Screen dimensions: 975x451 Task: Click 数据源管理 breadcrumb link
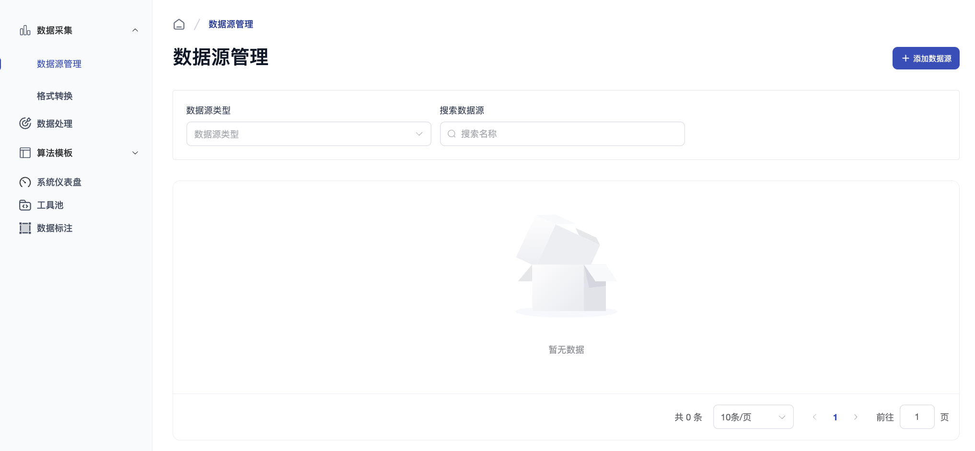(x=231, y=24)
